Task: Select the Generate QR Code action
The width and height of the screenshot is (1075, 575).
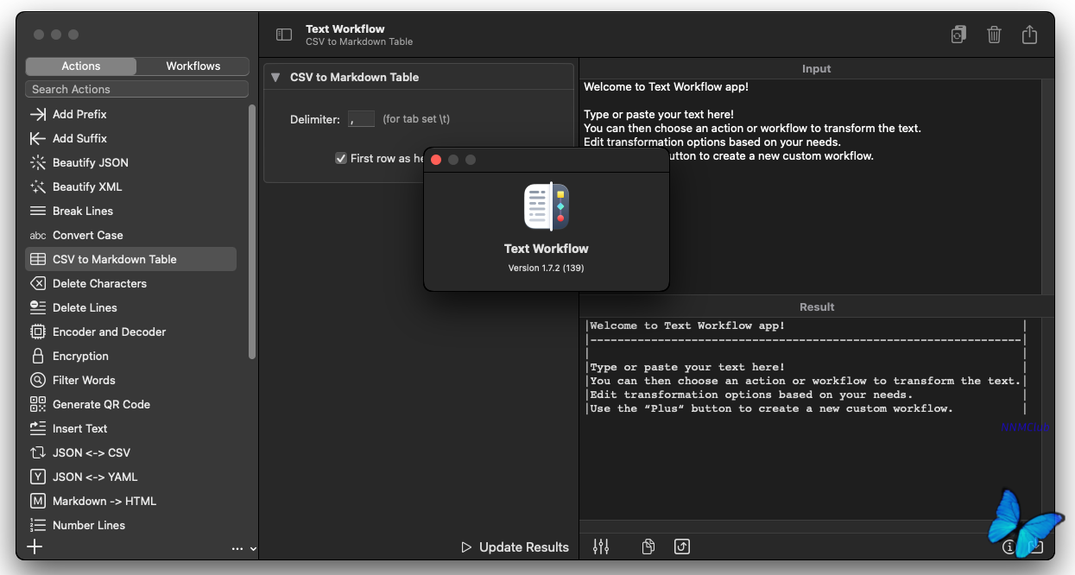Action: click(130, 404)
